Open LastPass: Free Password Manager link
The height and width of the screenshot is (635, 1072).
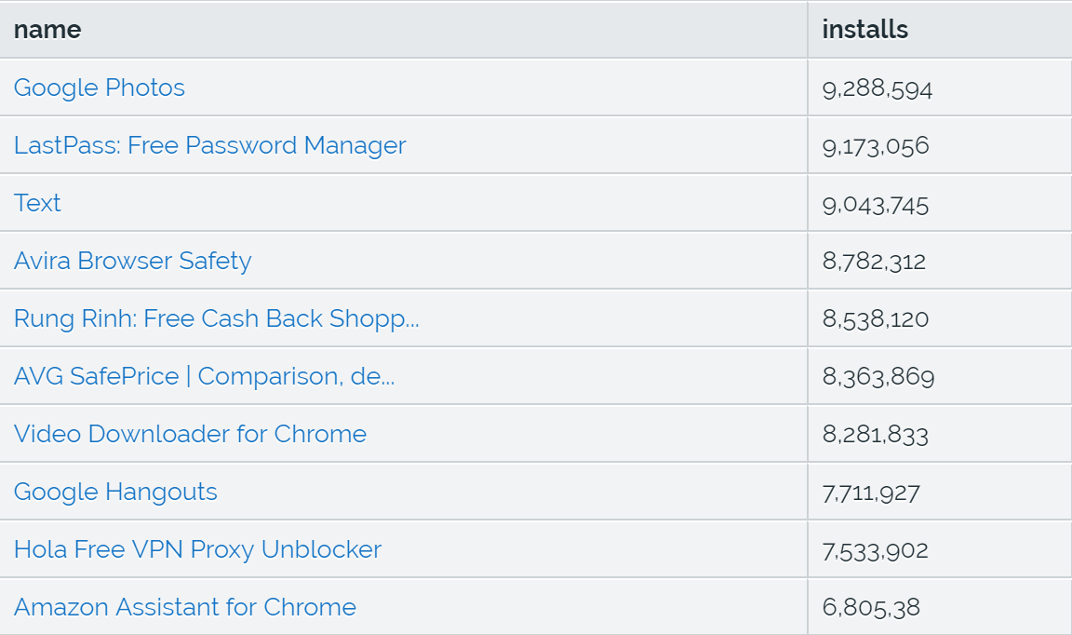[210, 146]
